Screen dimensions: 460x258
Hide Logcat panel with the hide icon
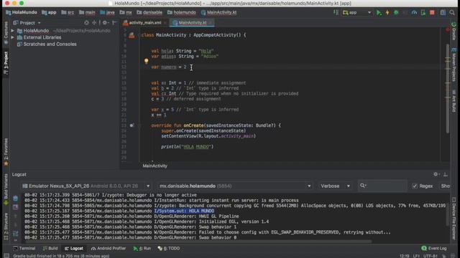point(446,174)
